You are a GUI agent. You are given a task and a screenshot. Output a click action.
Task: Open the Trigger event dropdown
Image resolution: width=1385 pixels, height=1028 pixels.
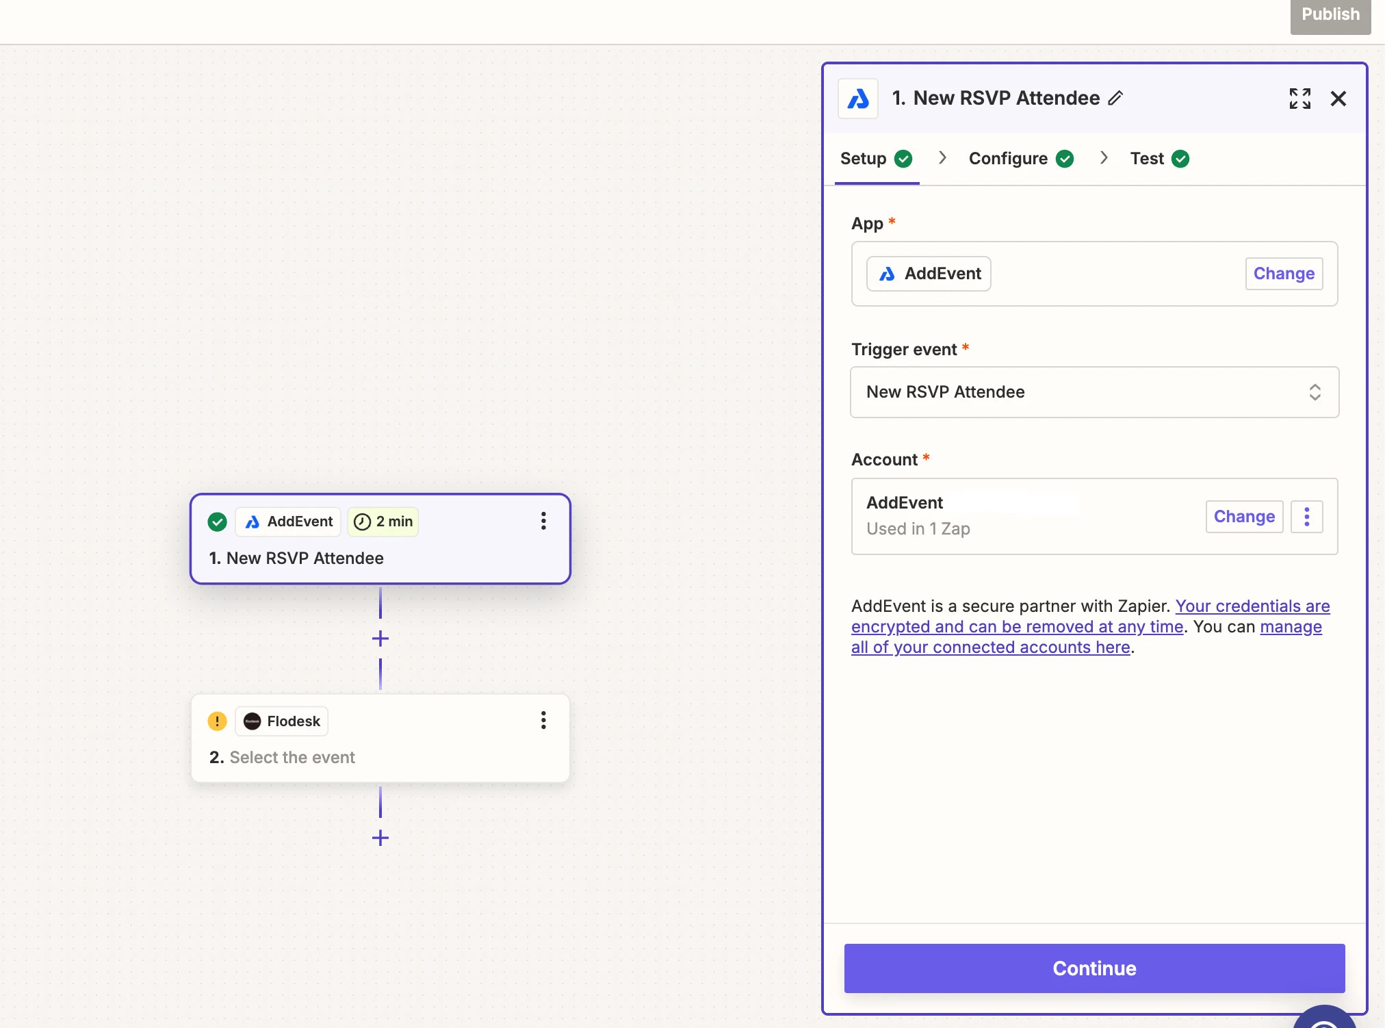click(1094, 392)
